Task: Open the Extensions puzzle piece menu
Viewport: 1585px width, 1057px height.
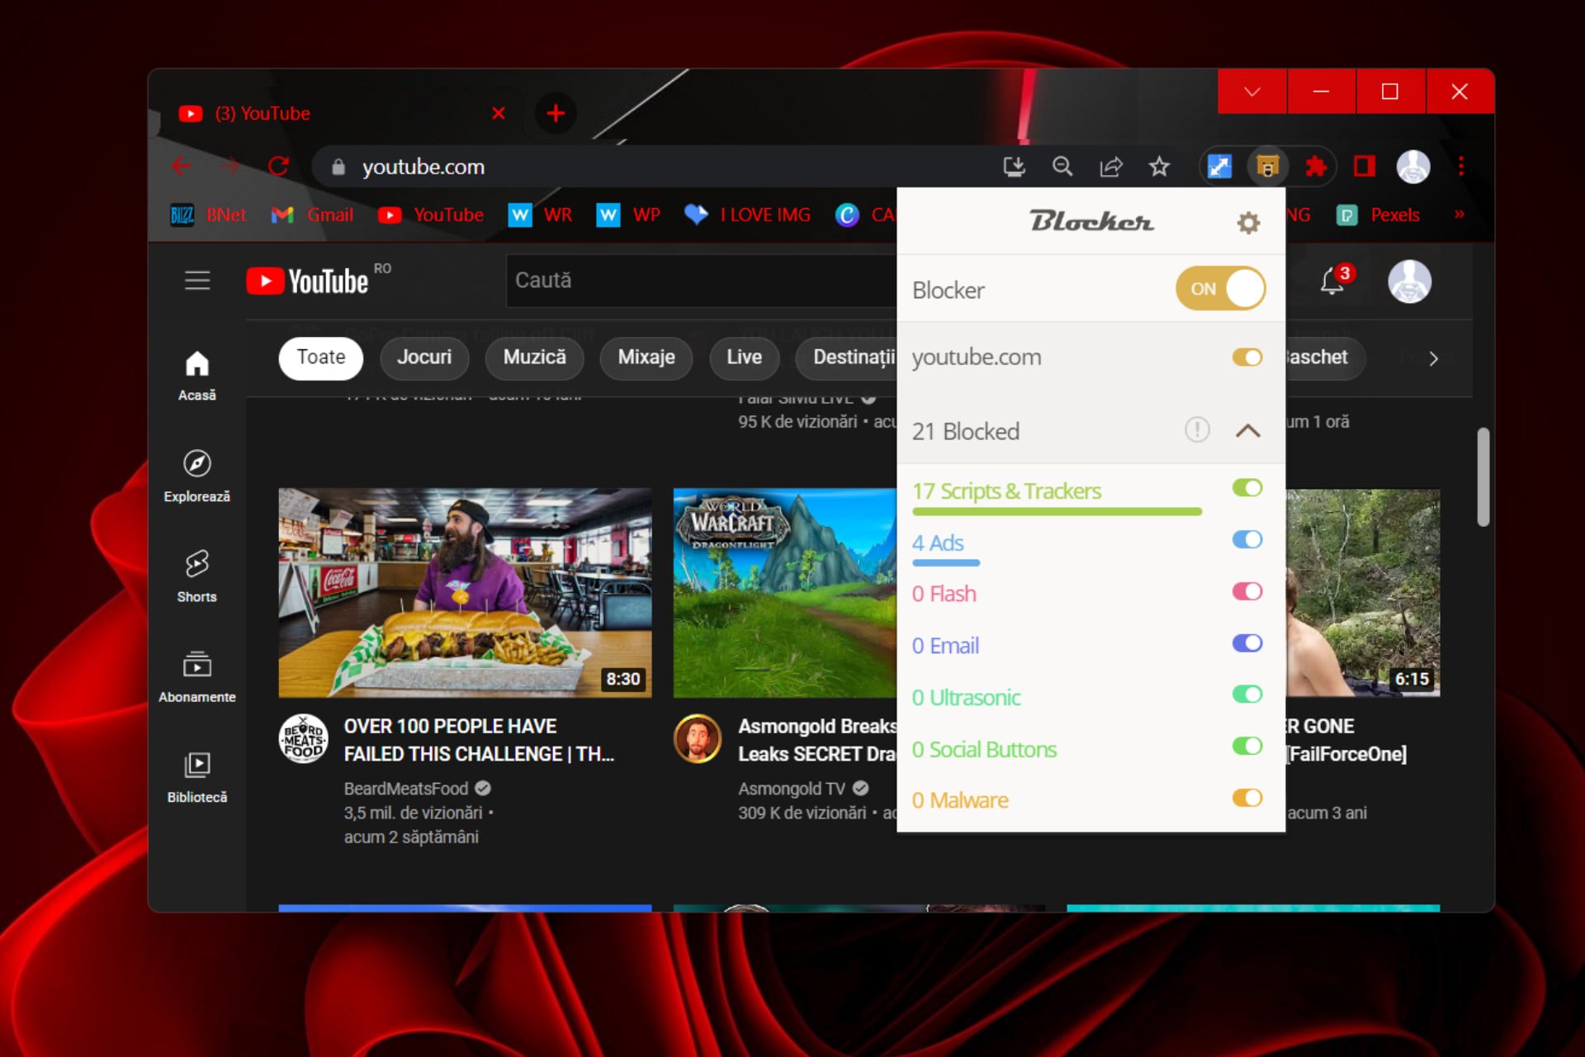Action: [1316, 167]
